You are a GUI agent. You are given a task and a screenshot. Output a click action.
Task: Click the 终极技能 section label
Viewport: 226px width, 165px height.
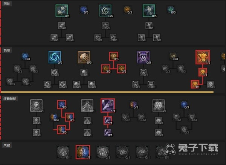[10, 99]
